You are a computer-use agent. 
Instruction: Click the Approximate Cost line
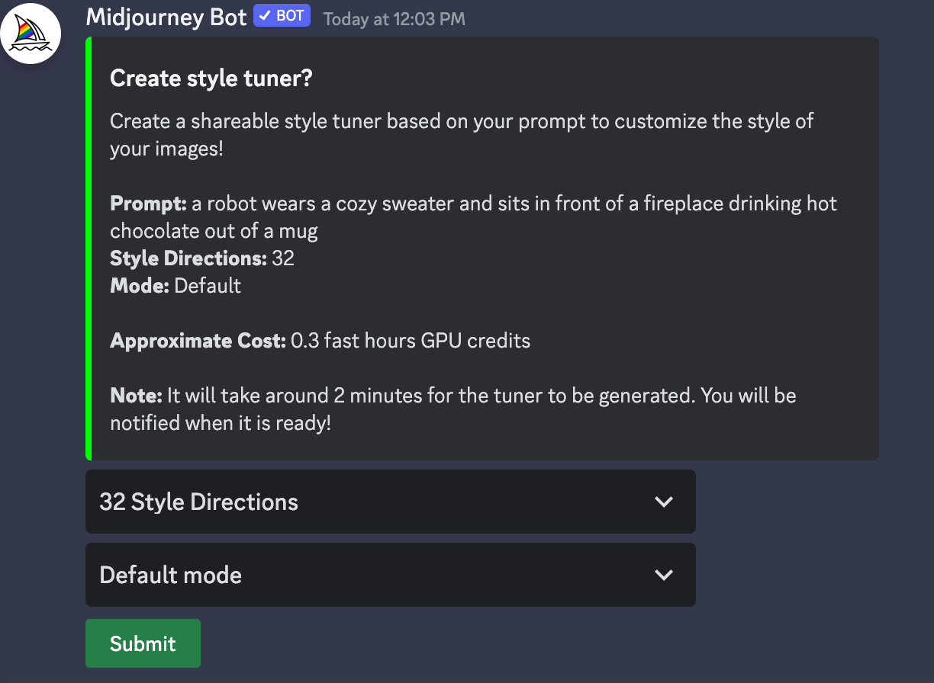pyautogui.click(x=320, y=341)
